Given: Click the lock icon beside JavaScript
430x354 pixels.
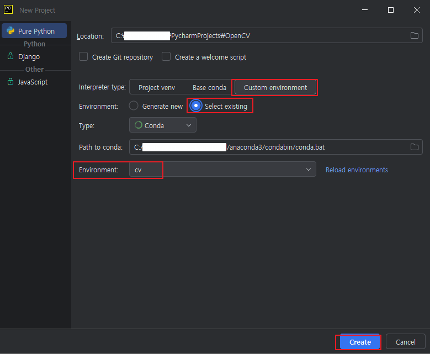Looking at the screenshot, I should 10,82.
